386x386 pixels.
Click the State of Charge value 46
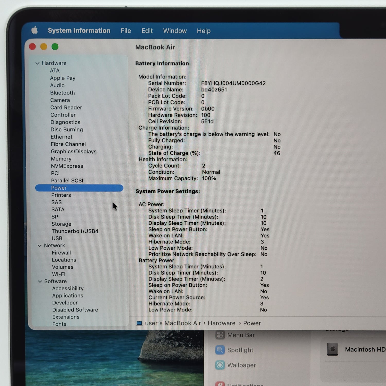click(x=277, y=153)
